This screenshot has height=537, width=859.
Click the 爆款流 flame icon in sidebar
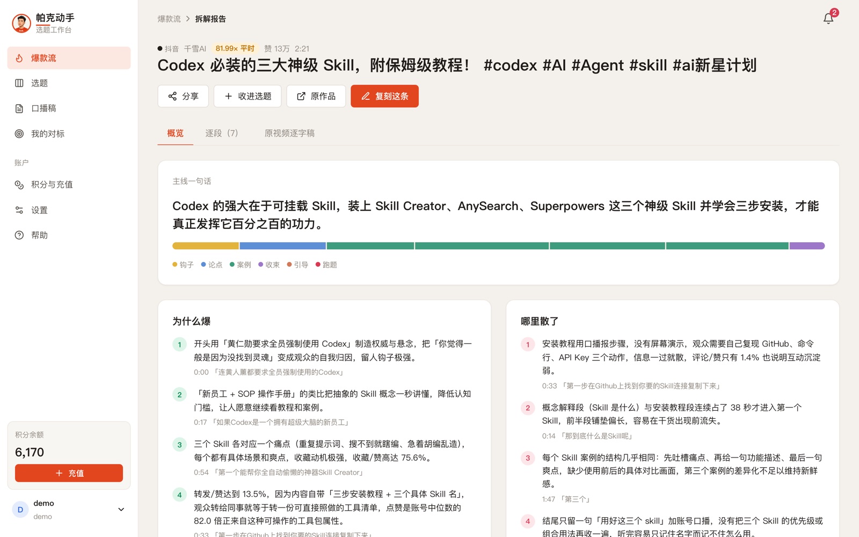[19, 58]
